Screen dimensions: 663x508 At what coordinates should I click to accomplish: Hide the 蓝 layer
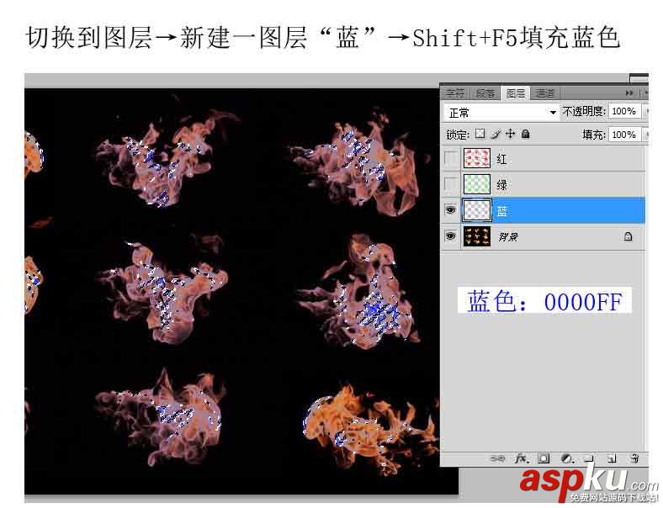tap(451, 209)
